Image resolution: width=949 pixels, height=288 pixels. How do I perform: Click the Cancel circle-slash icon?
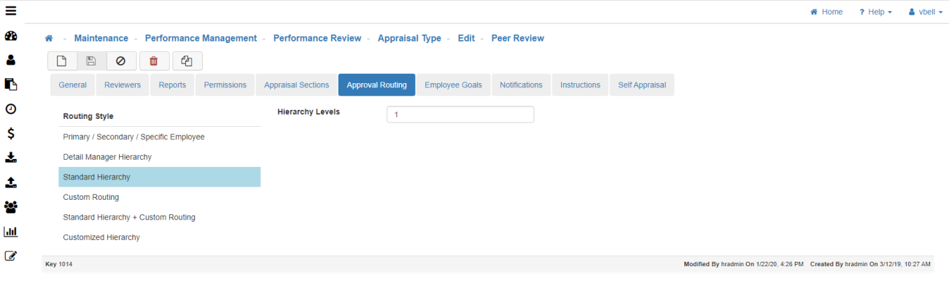pyautogui.click(x=121, y=61)
